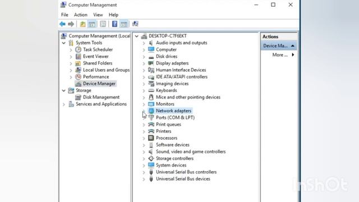Collapse the DESKTOP-C7F6EKT root node
Screen dimensions: 359x202
pos(137,36)
